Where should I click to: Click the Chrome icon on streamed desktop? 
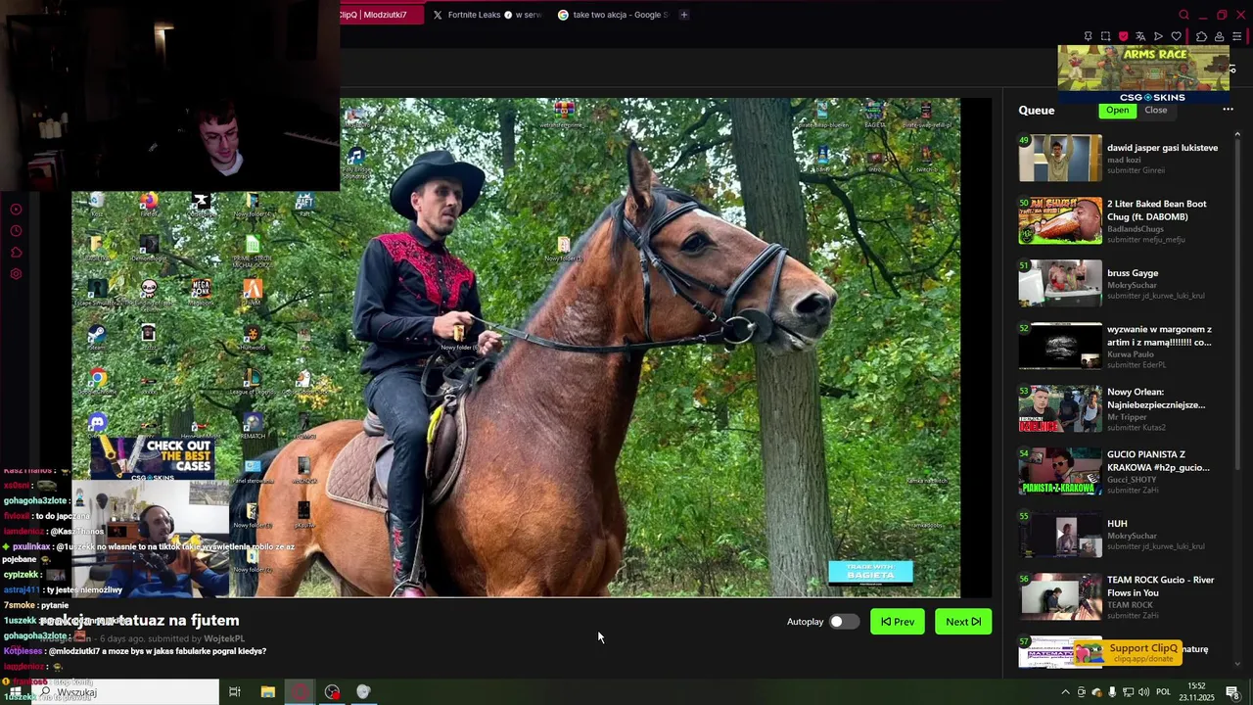tap(97, 378)
